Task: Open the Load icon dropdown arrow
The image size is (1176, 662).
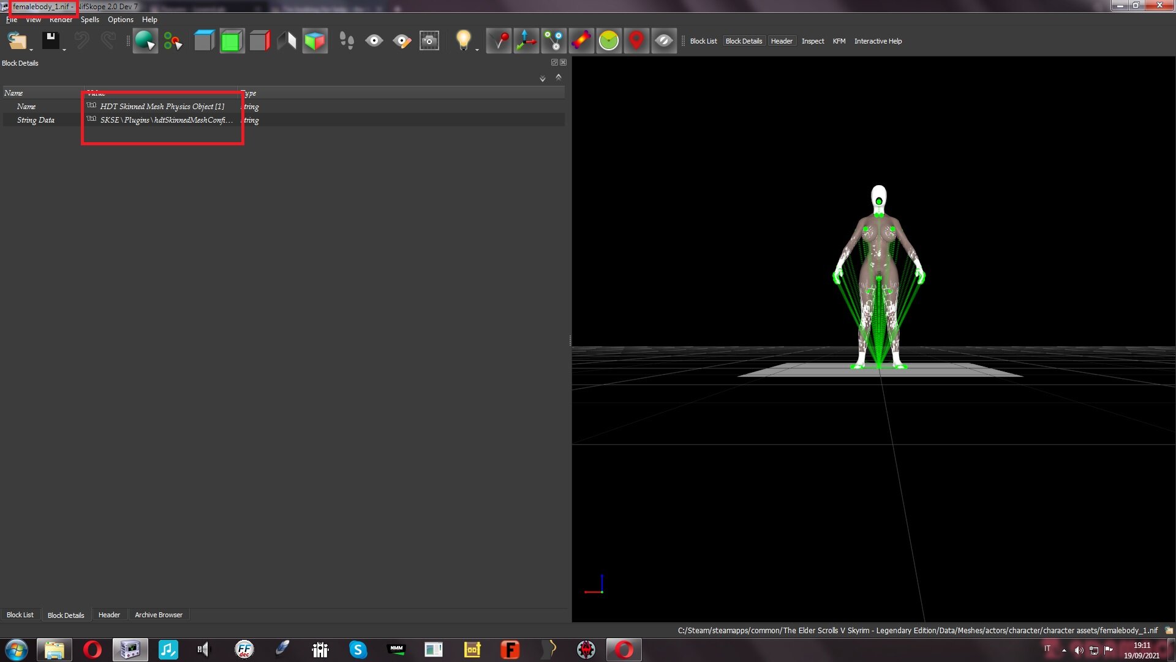Action: [x=31, y=49]
